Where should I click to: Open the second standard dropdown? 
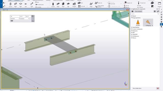click(24, 18)
